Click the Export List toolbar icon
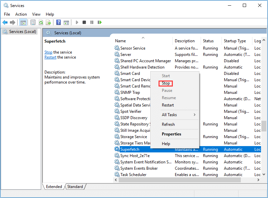The height and width of the screenshot is (198, 268). click(x=48, y=22)
